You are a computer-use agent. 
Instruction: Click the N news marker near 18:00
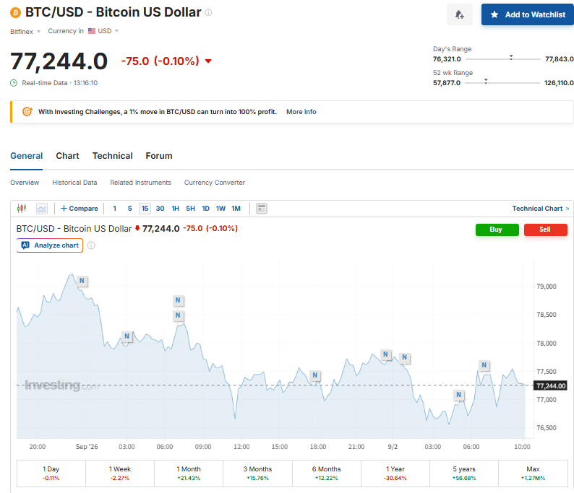[x=314, y=375]
